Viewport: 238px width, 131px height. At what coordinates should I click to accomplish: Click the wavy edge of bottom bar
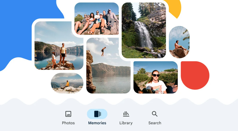pos(119,101)
